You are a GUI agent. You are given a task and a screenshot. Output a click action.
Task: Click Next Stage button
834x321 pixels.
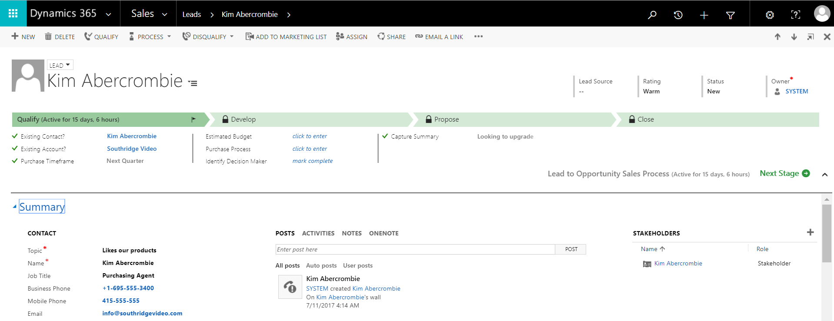point(784,173)
